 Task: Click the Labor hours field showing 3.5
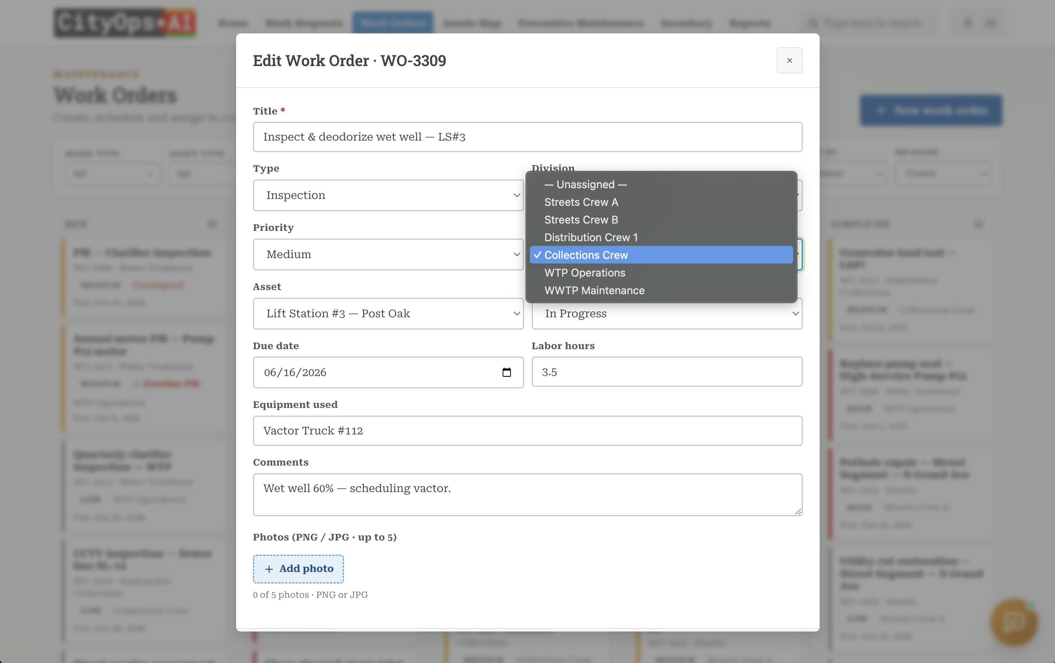[x=667, y=372]
